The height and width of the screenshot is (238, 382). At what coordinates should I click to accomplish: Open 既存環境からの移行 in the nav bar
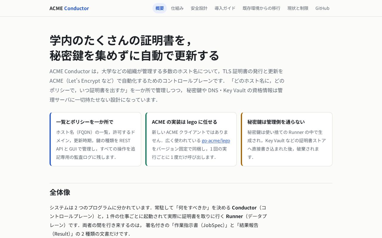pyautogui.click(x=261, y=8)
